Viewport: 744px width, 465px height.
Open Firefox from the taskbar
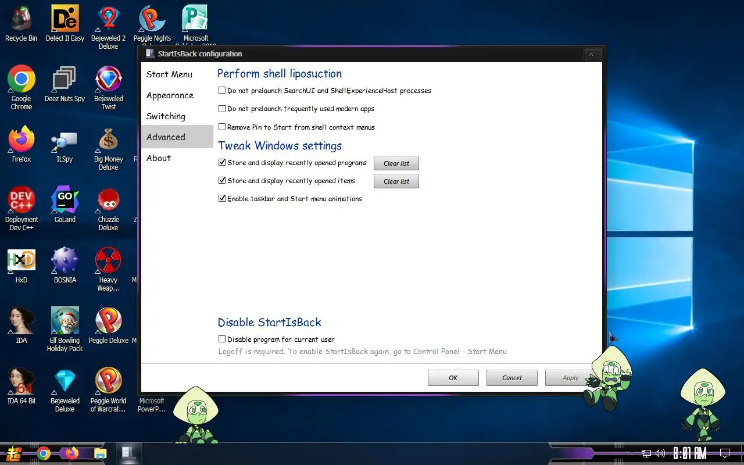71,453
